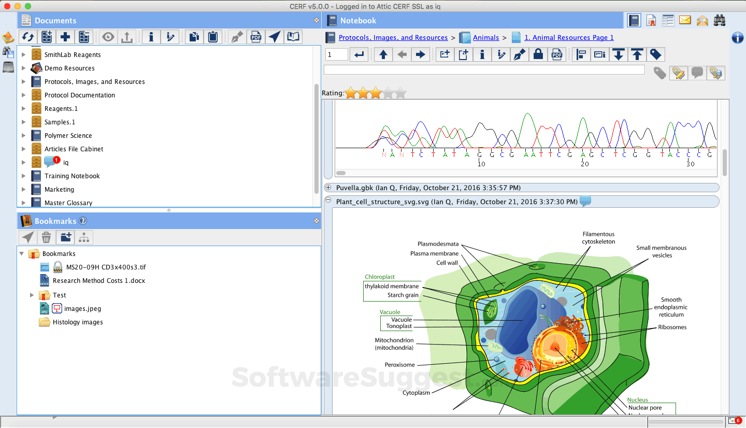746x428 pixels.
Task: Open the Animals breadcrumb link
Action: coord(486,37)
